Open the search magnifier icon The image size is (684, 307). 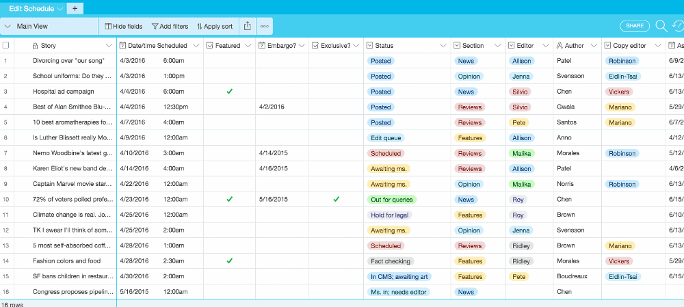(661, 26)
